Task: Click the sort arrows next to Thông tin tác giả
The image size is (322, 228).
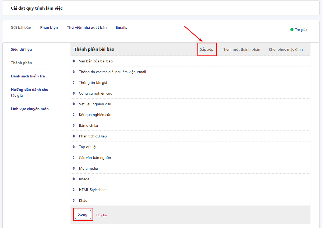Action: (x=74, y=83)
